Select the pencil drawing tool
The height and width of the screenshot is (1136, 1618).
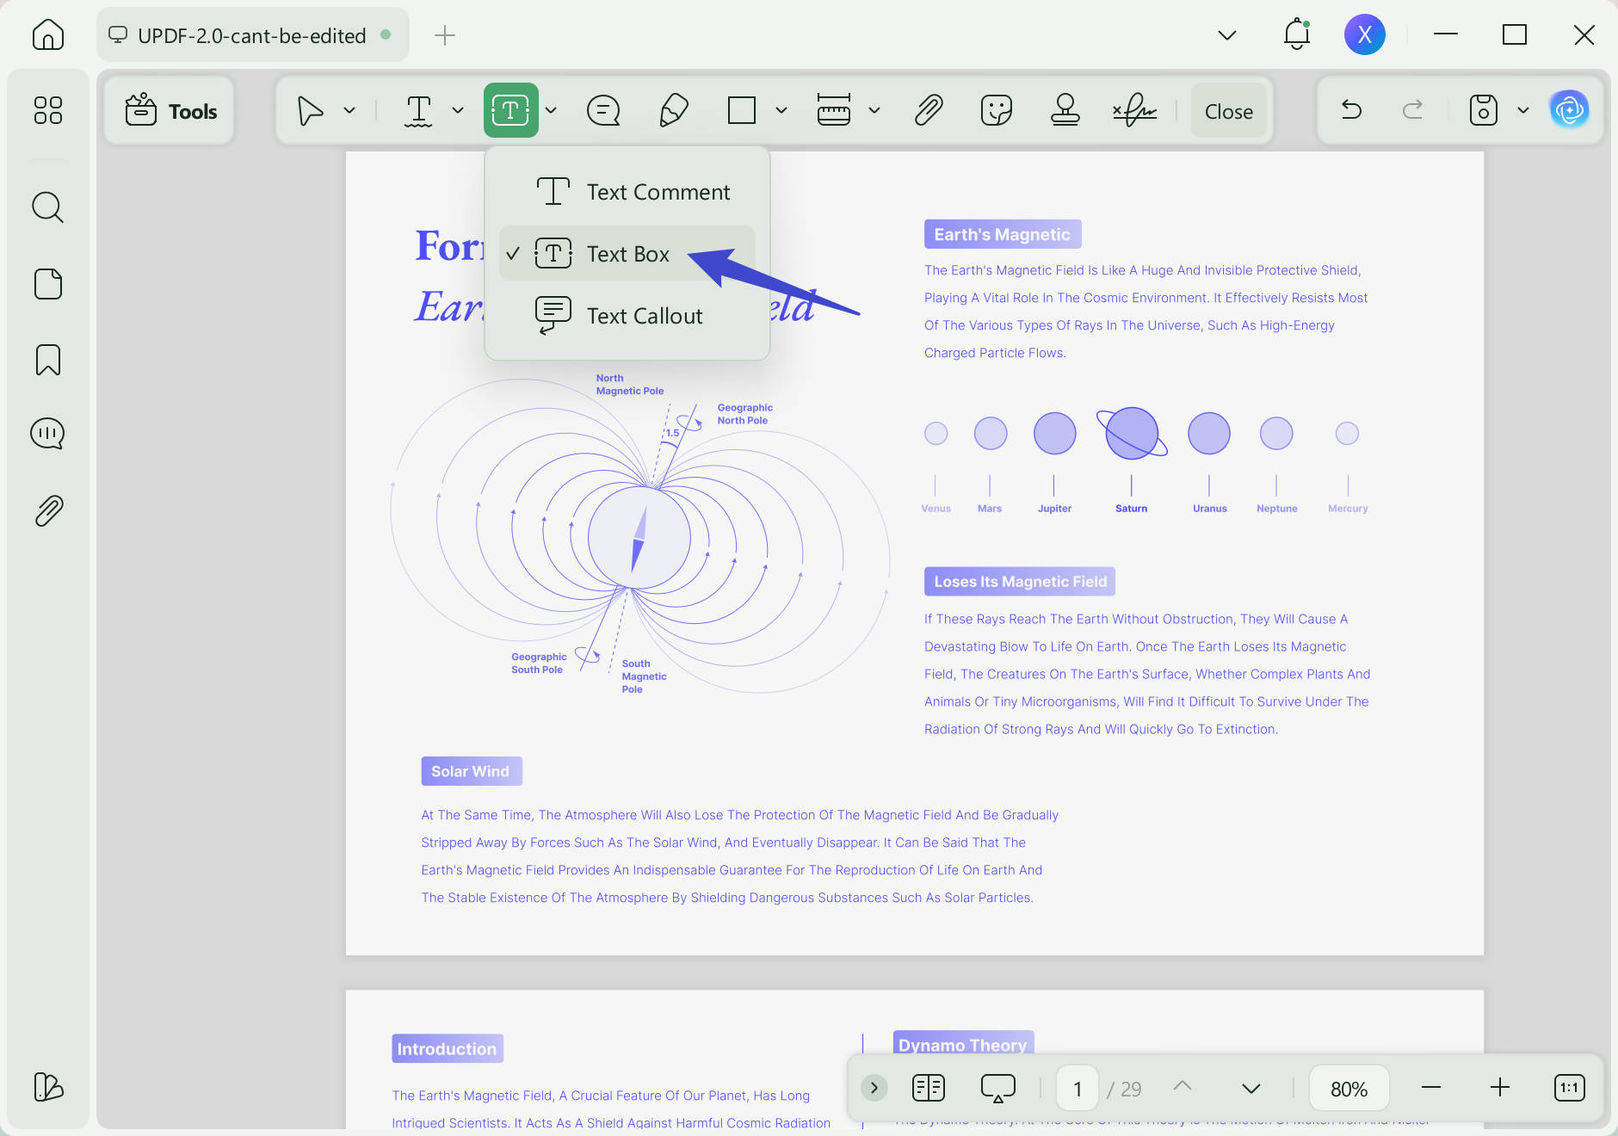pos(673,110)
